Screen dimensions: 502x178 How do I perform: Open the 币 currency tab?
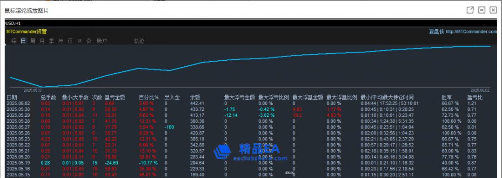point(70,41)
